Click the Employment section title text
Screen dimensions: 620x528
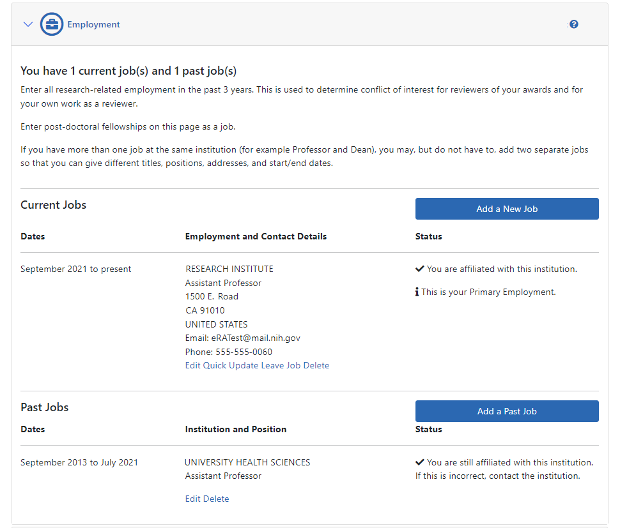[93, 24]
